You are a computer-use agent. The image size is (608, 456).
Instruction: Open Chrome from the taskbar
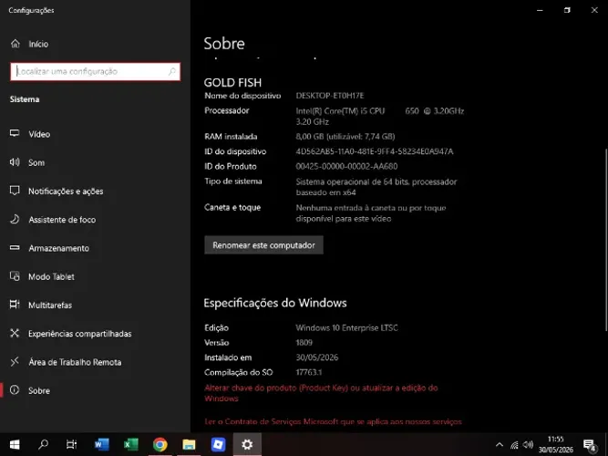click(x=160, y=444)
